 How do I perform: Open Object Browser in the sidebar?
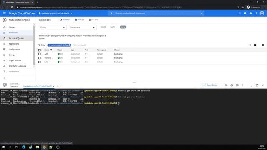click(x=15, y=60)
